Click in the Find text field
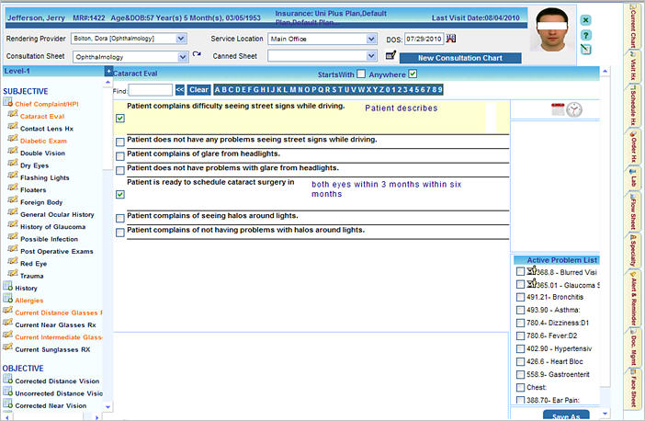Image resolution: width=645 pixels, height=421 pixels. click(x=150, y=90)
